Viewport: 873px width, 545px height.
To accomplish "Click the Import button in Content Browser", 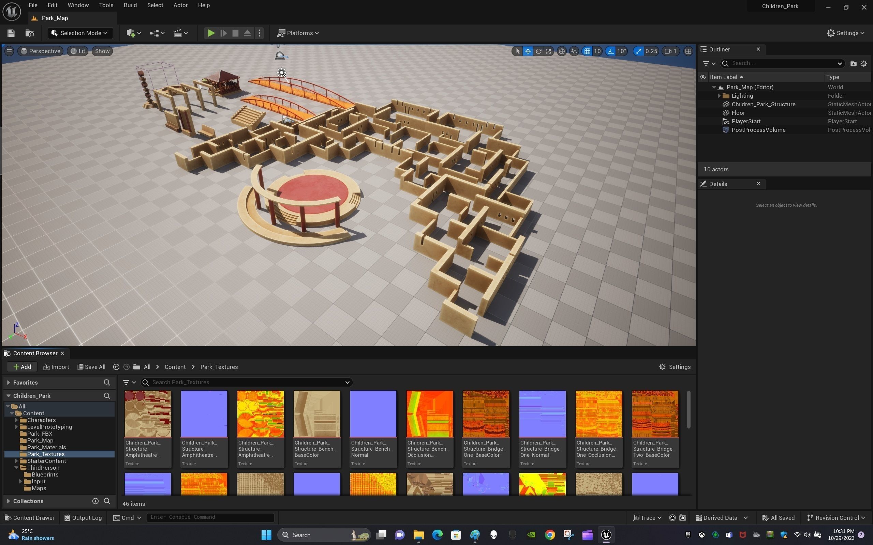I will (x=56, y=367).
